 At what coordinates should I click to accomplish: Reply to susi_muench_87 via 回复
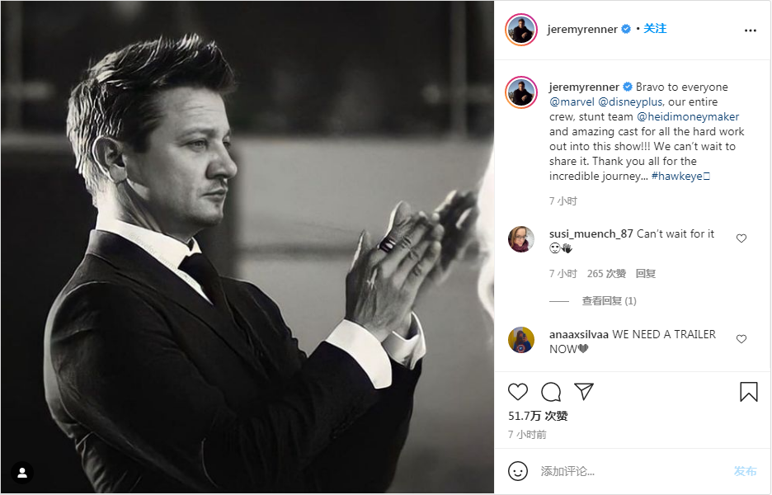(x=646, y=274)
